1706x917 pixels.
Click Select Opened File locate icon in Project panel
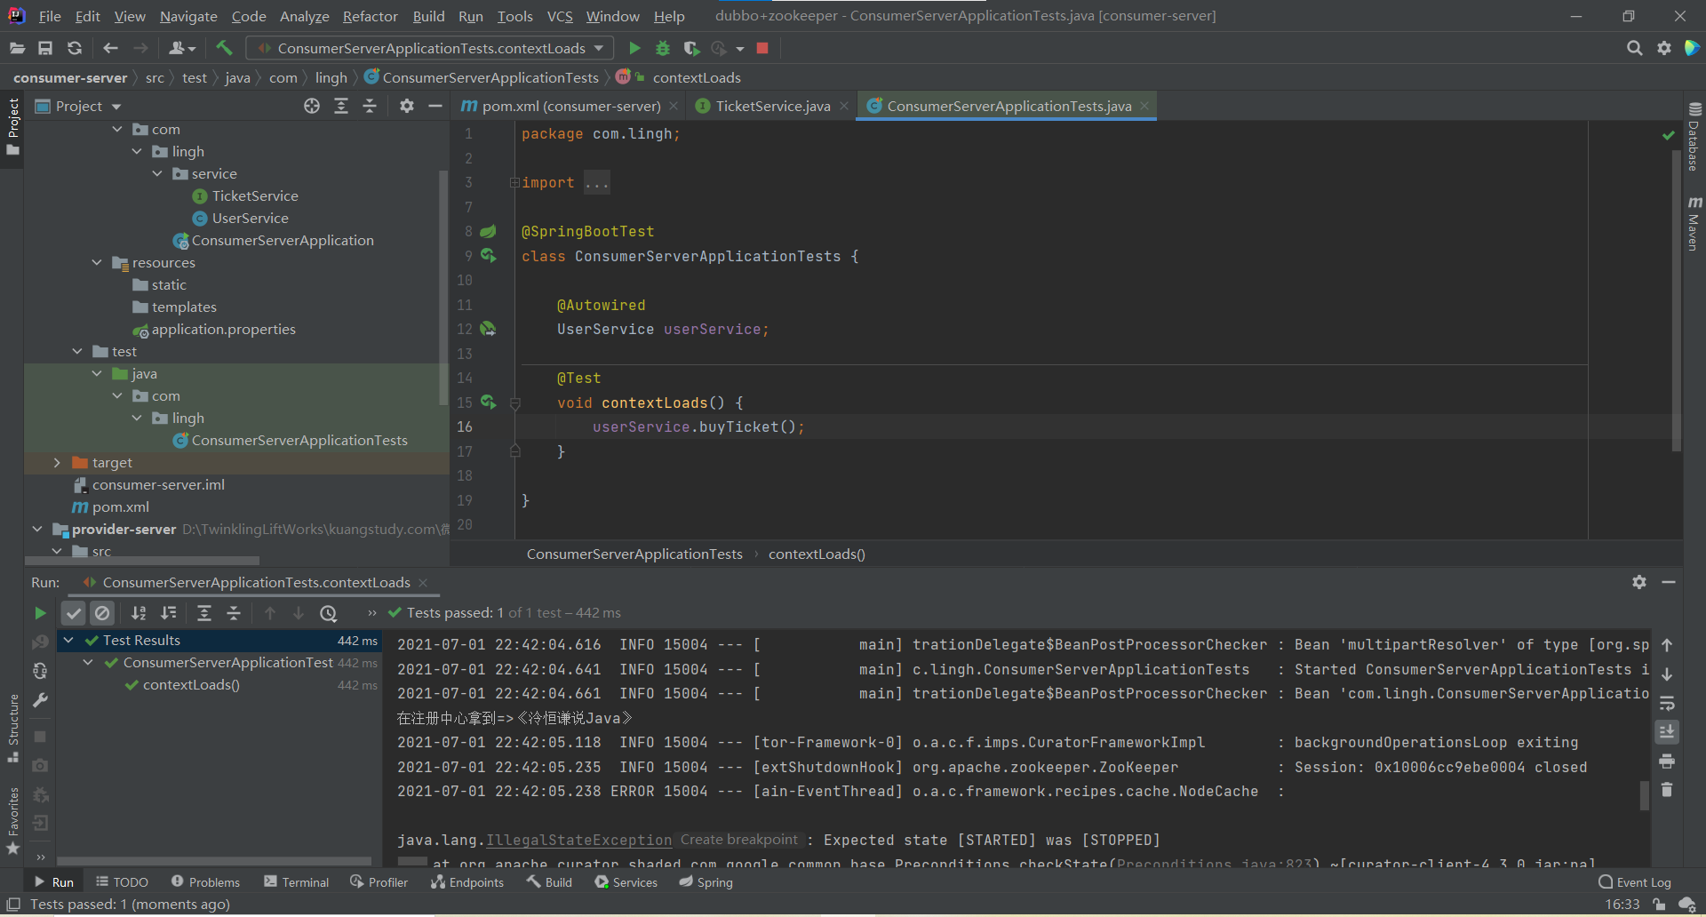(x=312, y=106)
